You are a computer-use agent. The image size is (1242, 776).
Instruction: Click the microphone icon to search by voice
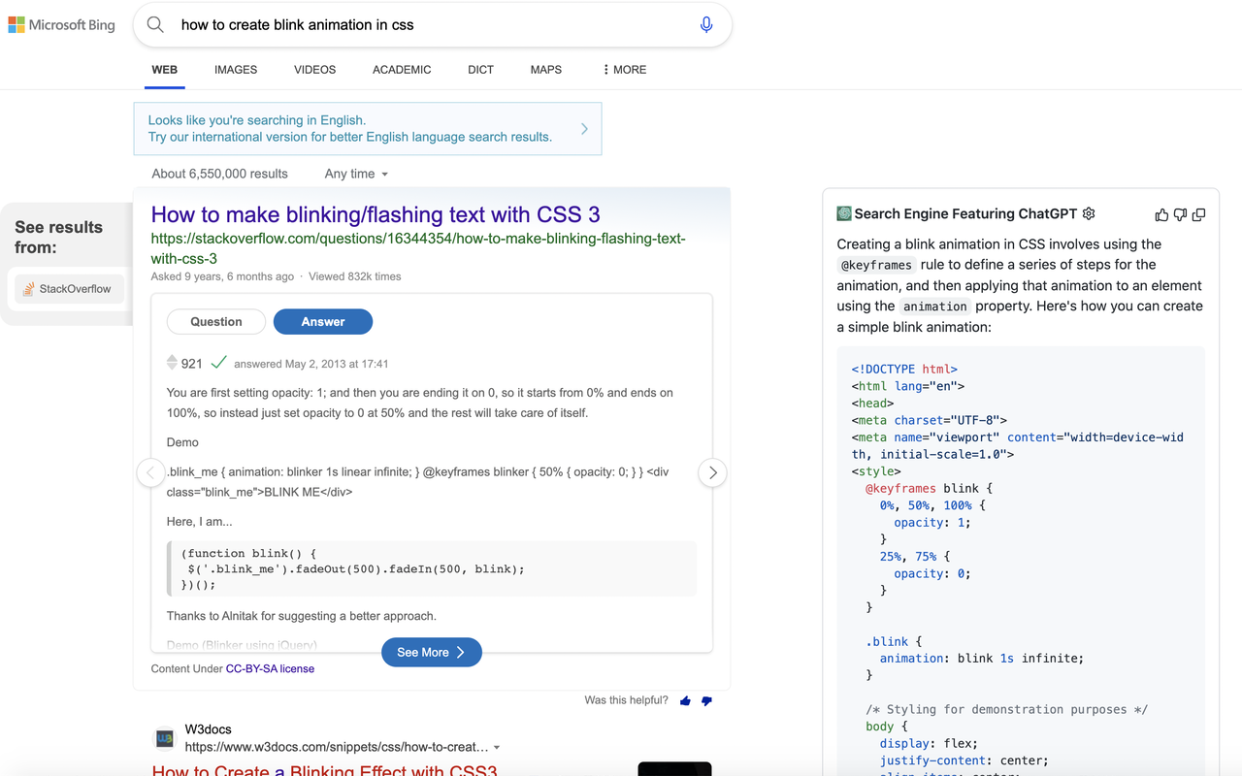705,24
